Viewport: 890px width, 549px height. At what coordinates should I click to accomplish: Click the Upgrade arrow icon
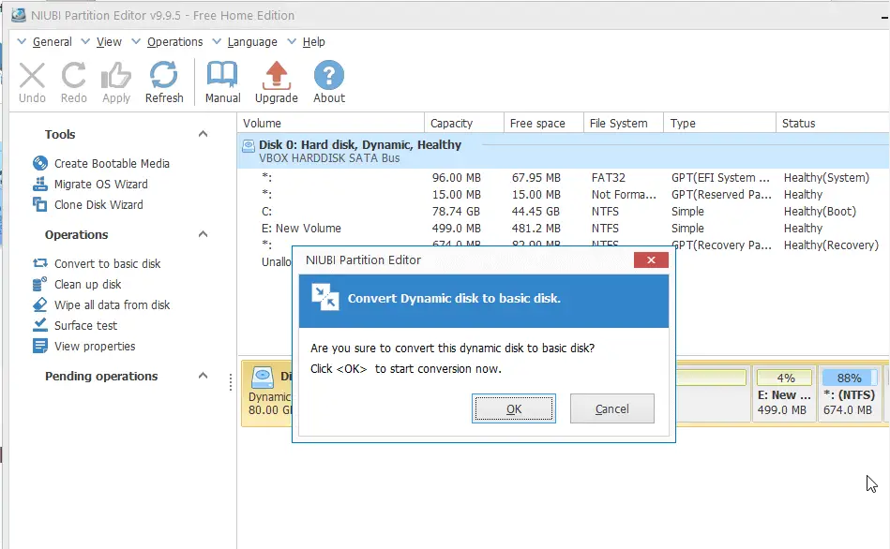pos(277,76)
